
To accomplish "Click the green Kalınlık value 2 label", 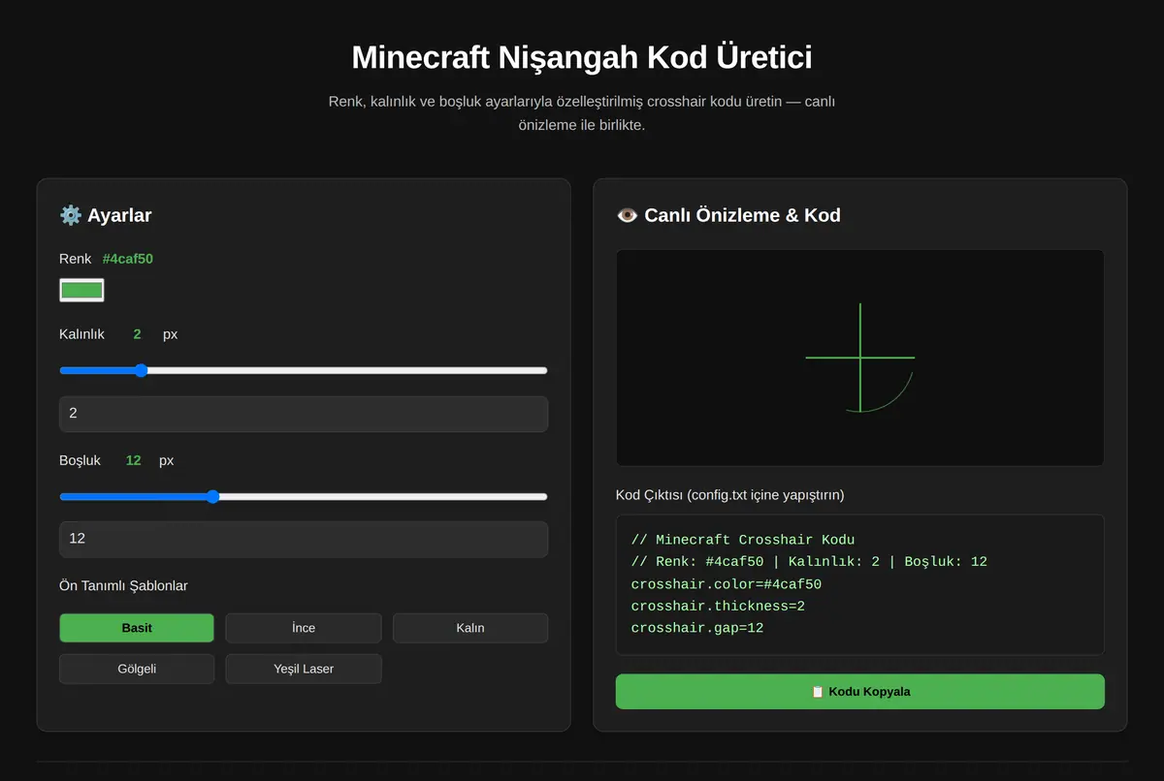I will pos(137,334).
